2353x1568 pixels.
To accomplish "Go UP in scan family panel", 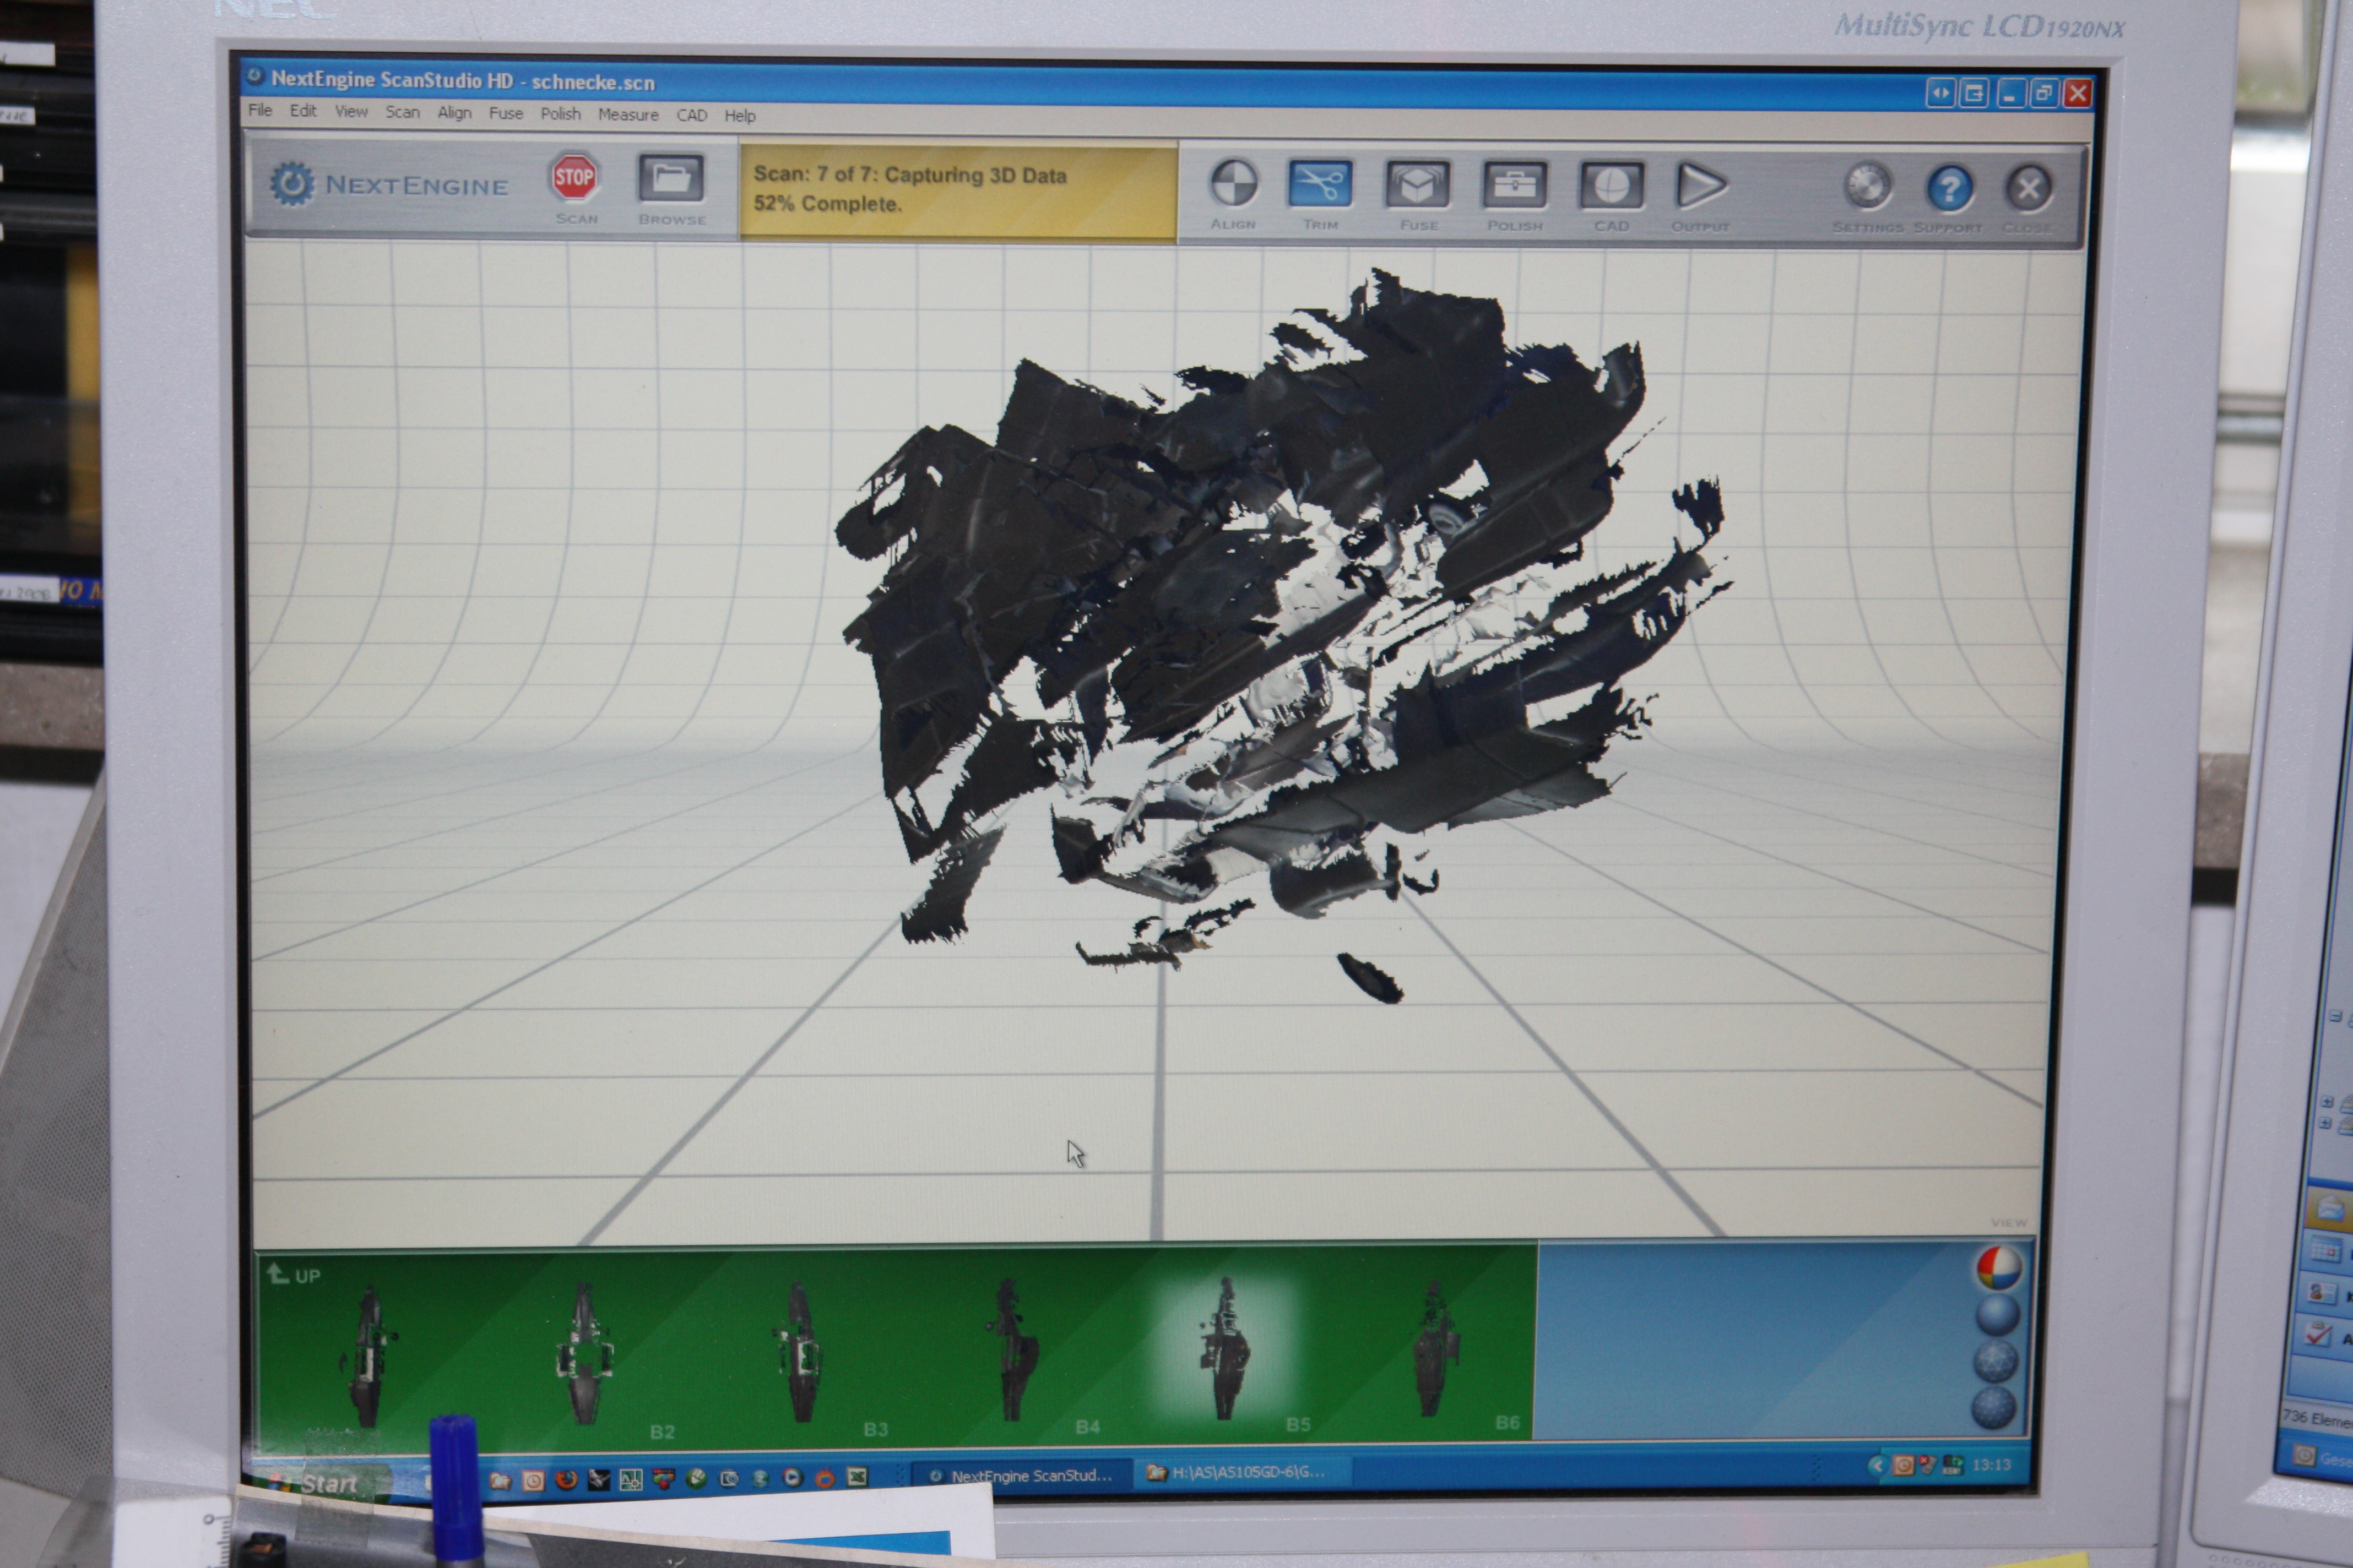I will (294, 1275).
